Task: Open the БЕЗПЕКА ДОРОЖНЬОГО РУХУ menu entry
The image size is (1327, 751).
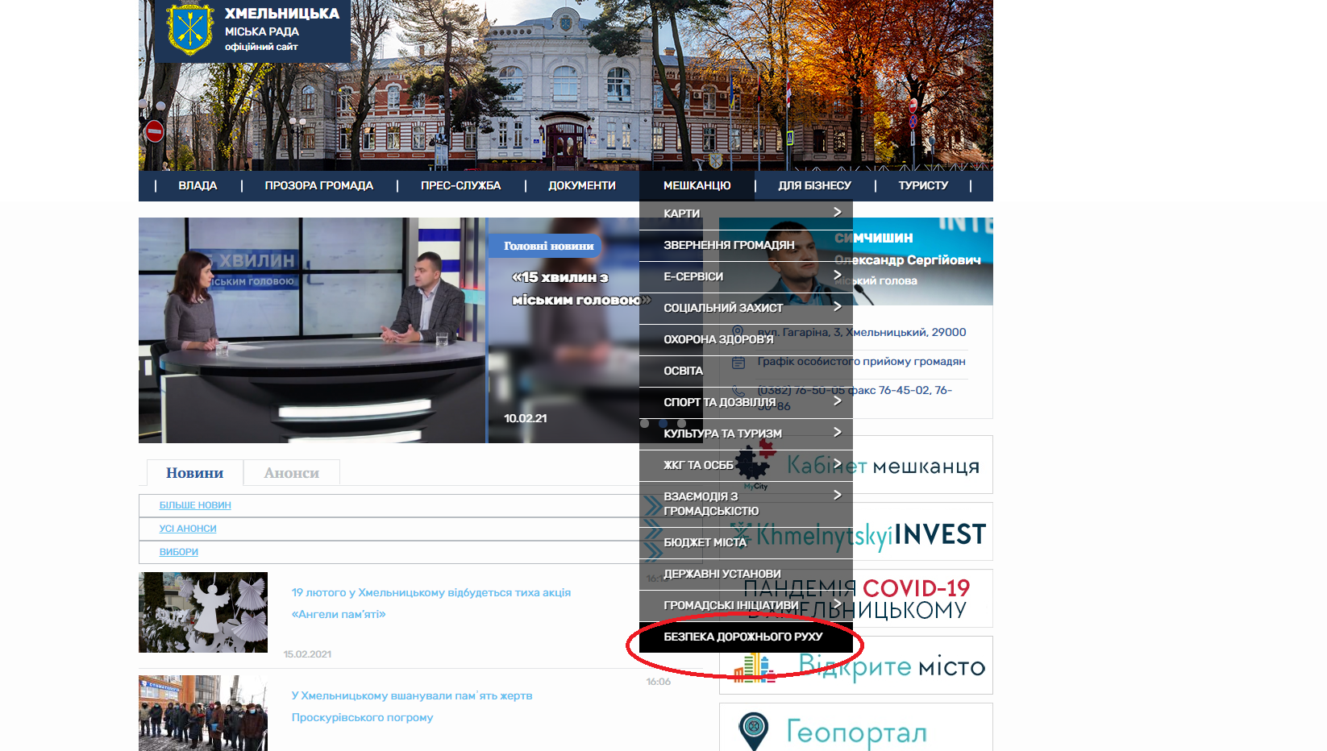Action: 743,637
